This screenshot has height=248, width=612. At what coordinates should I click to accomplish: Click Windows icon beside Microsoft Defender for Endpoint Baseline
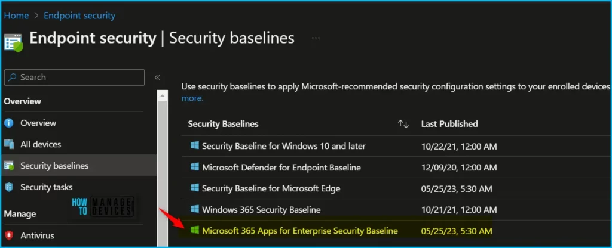click(x=194, y=168)
